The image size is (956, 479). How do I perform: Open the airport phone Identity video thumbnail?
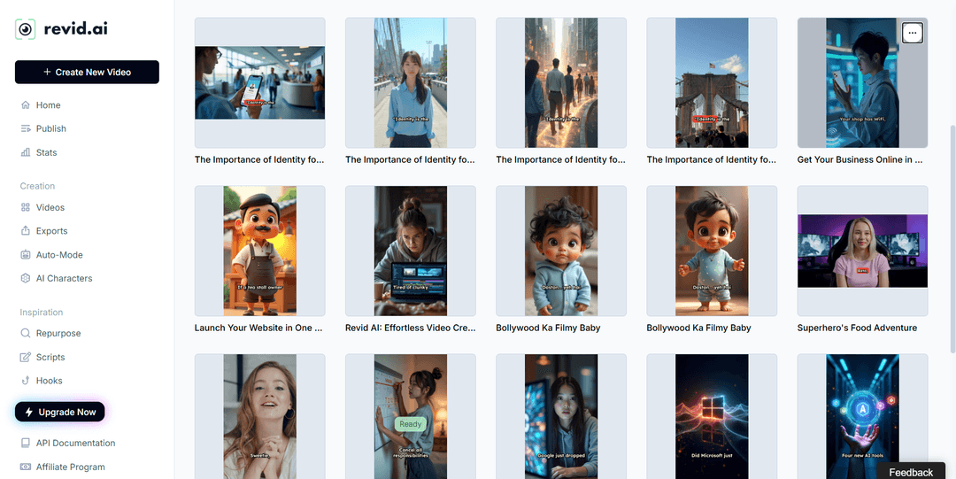point(259,83)
